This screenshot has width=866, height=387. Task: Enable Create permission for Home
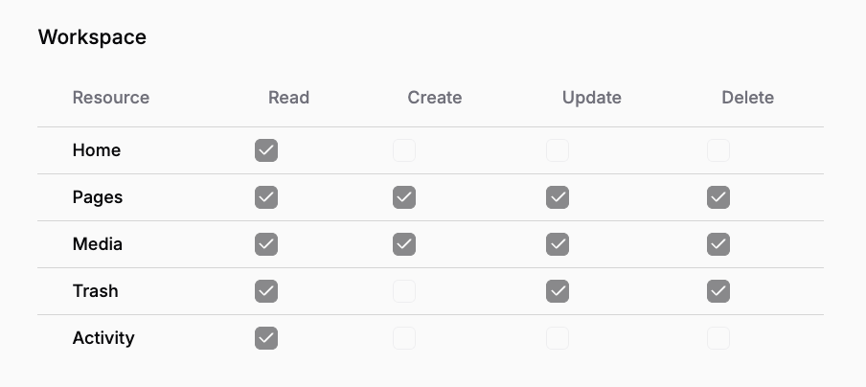click(404, 150)
